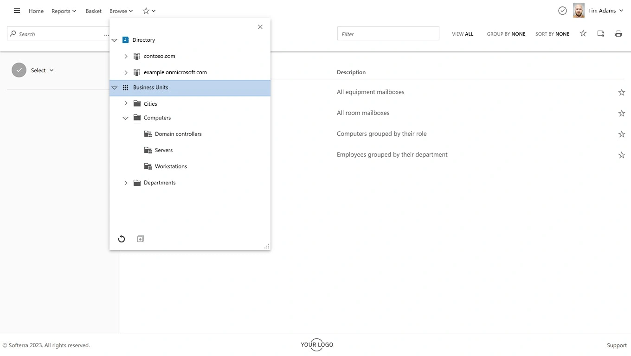
Task: Click the favorites star in top toolbar
Action: tap(583, 33)
